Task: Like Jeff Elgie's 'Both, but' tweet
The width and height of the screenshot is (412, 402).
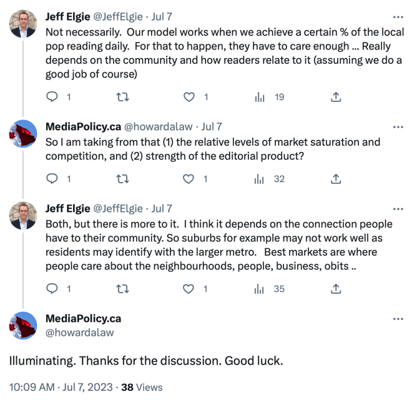Action: [x=189, y=288]
